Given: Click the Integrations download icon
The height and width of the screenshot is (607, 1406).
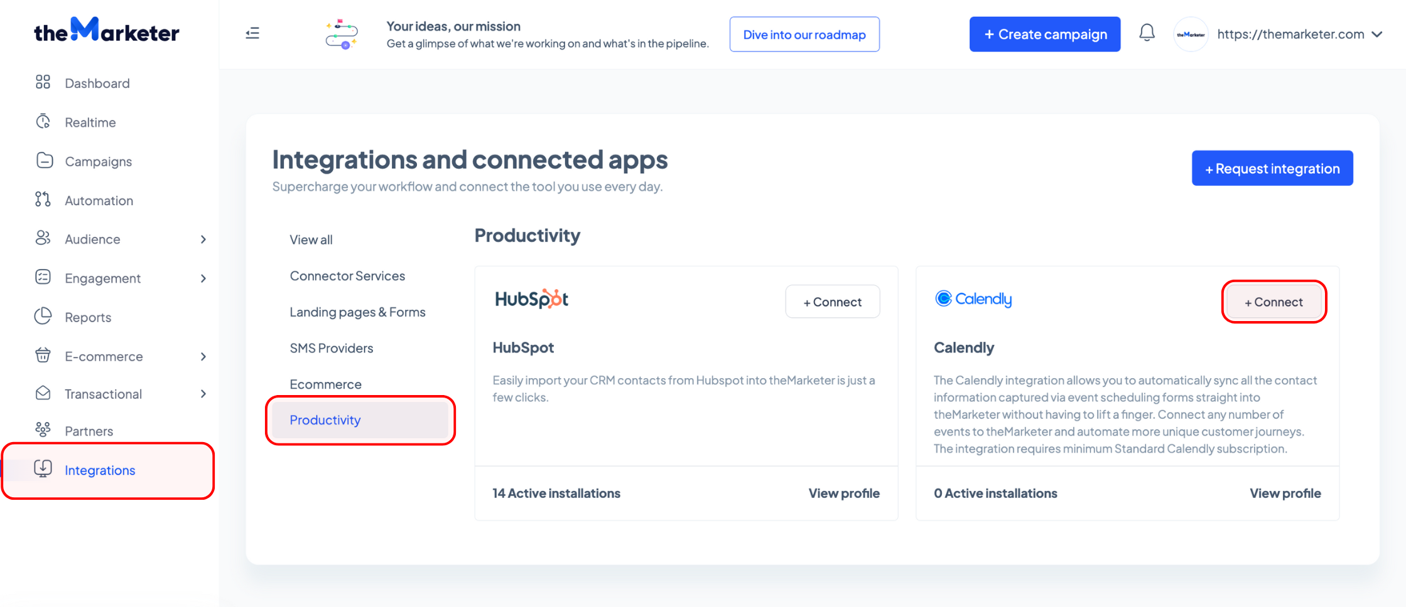Looking at the screenshot, I should coord(43,468).
